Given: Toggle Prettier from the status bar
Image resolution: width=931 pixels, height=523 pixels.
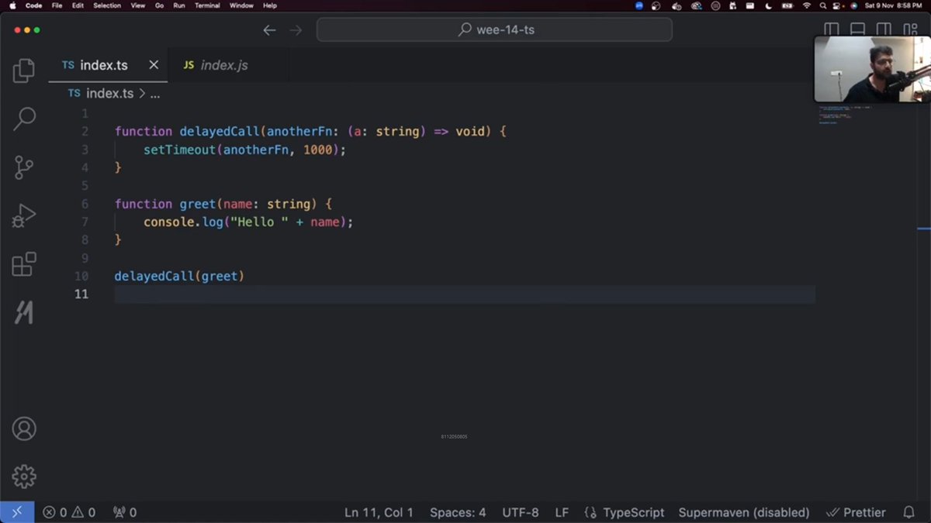Looking at the screenshot, I should (856, 512).
